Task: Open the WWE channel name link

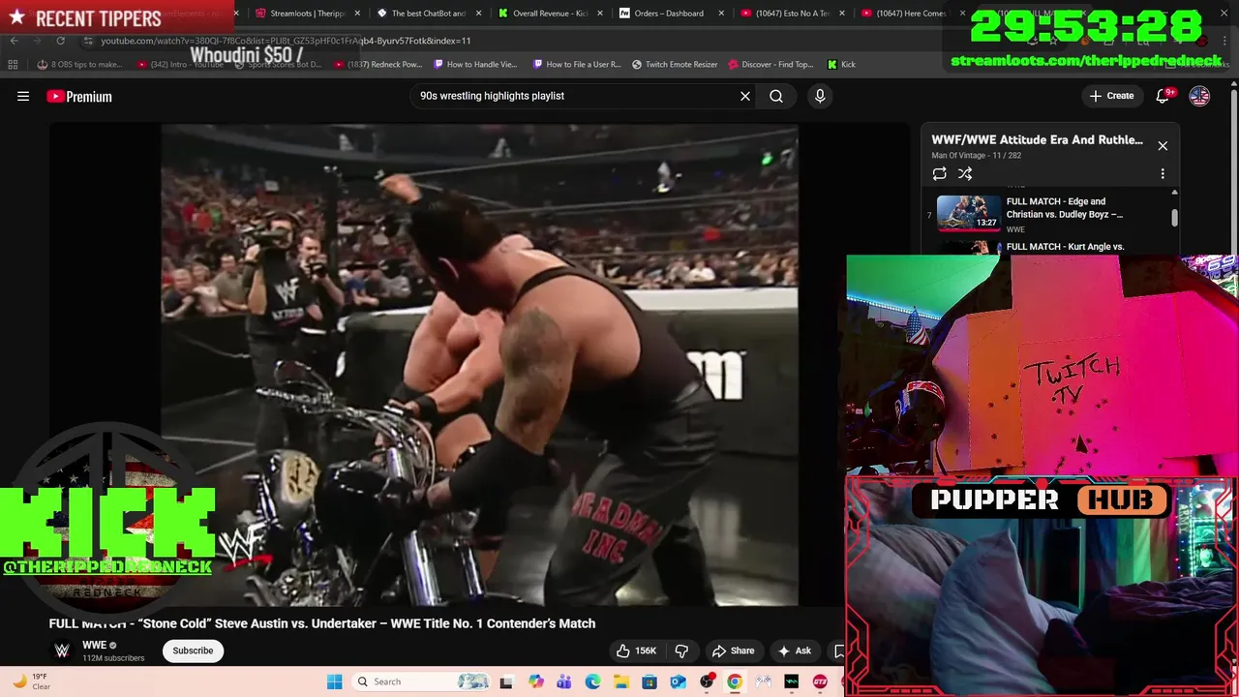Action: coord(94,645)
